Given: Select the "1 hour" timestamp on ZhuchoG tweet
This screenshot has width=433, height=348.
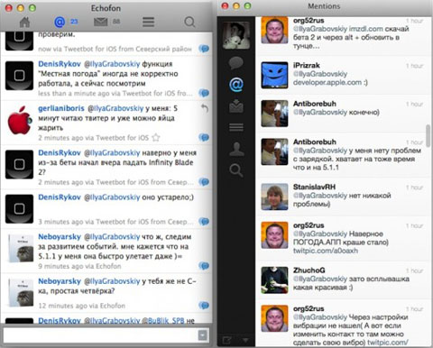Looking at the screenshot, I should click(414, 270).
